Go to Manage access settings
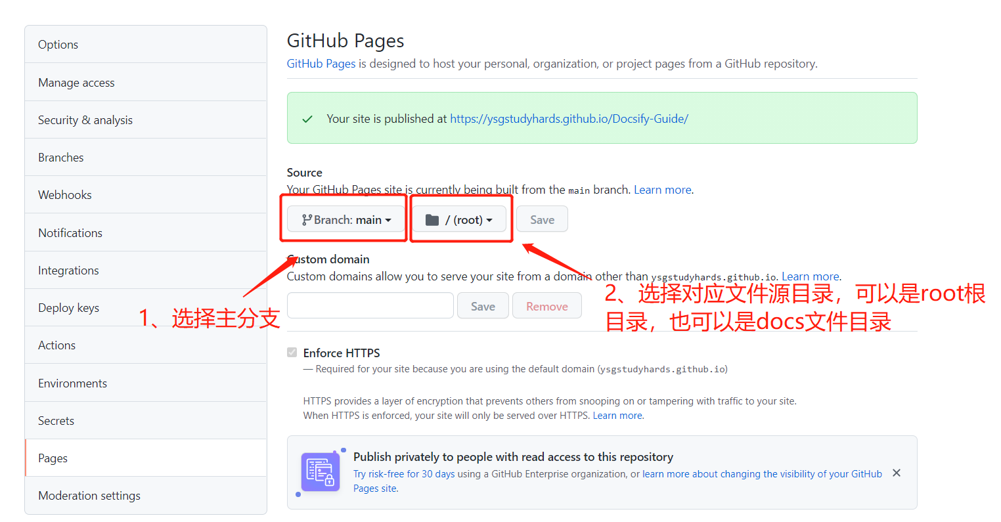 [x=146, y=82]
